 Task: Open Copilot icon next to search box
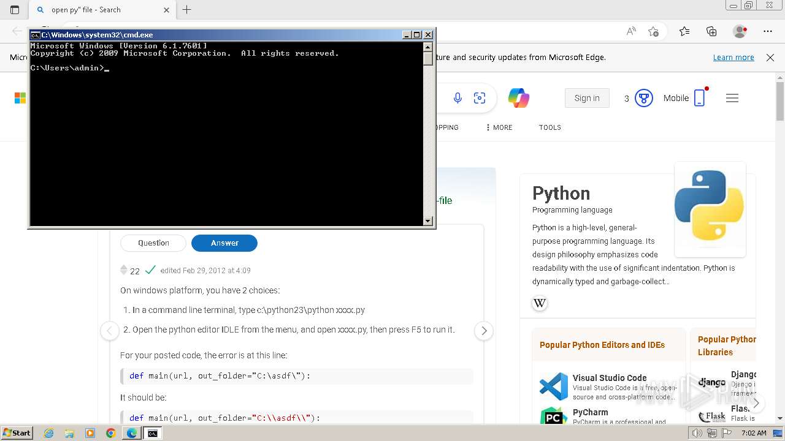(x=519, y=98)
